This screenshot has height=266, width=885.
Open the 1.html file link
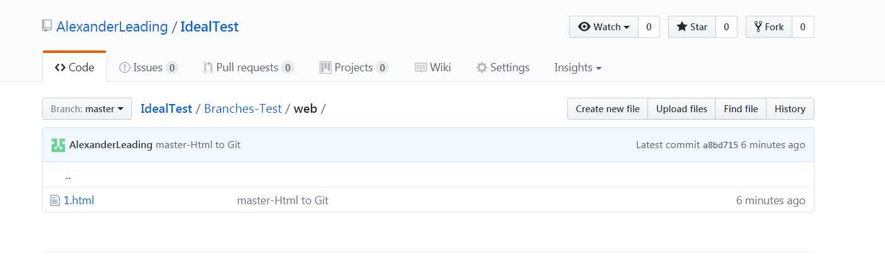79,200
